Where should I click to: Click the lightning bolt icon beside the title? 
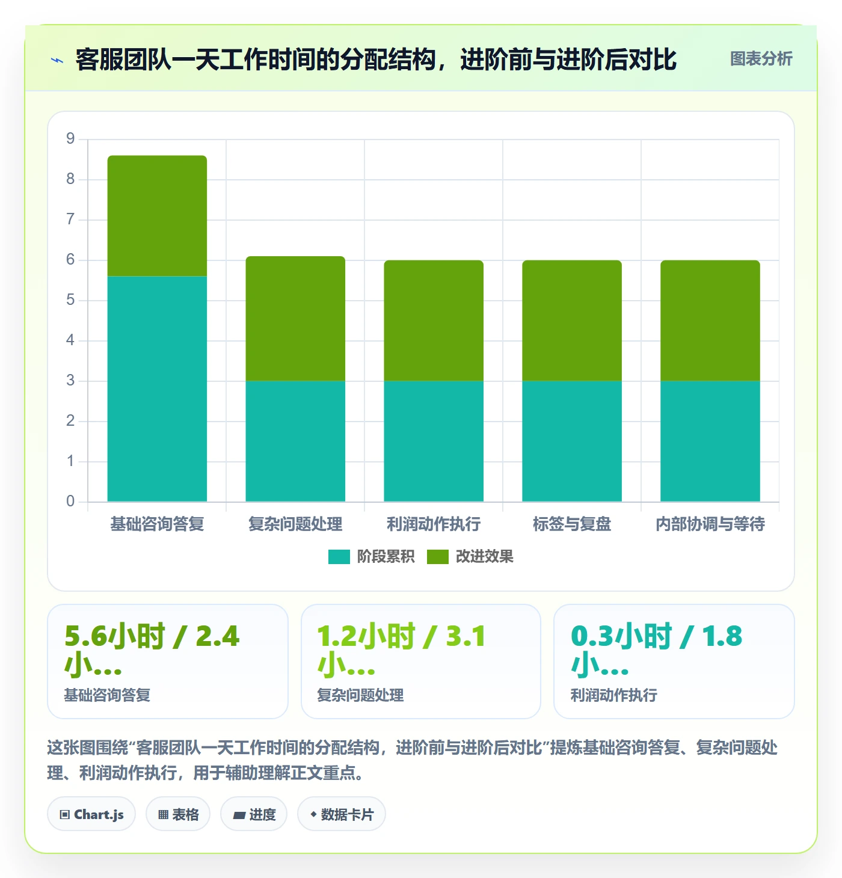point(57,60)
